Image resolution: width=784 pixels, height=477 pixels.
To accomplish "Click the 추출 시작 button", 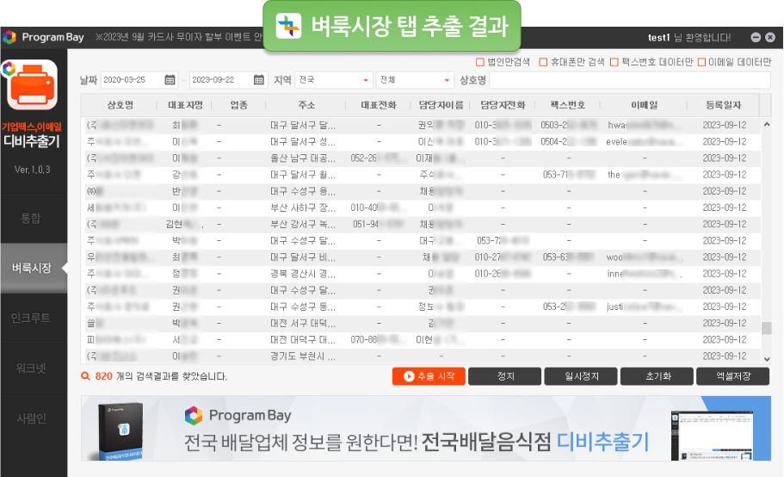I will (429, 376).
